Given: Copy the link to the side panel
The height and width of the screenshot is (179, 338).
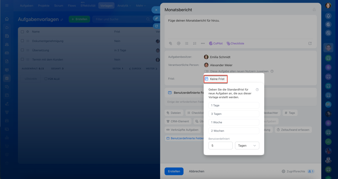Looking at the screenshot, I should point(157,19).
